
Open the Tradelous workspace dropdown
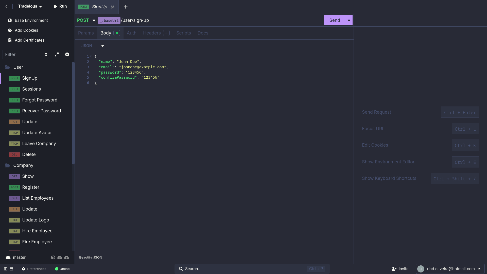tap(30, 6)
